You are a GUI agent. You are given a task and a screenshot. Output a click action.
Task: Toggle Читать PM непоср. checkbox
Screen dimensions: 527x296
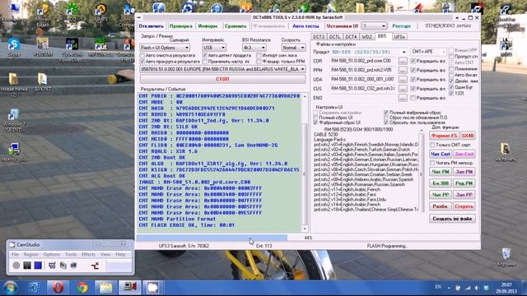[x=432, y=163]
